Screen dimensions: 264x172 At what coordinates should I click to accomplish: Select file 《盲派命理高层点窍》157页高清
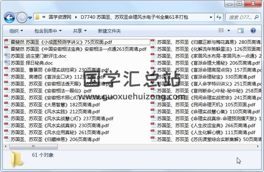coord(206,70)
